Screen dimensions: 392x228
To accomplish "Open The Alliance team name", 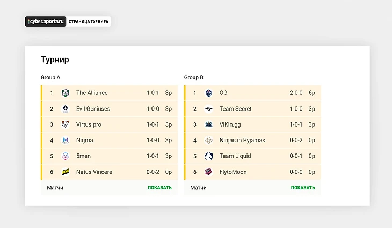I will click(x=92, y=93).
